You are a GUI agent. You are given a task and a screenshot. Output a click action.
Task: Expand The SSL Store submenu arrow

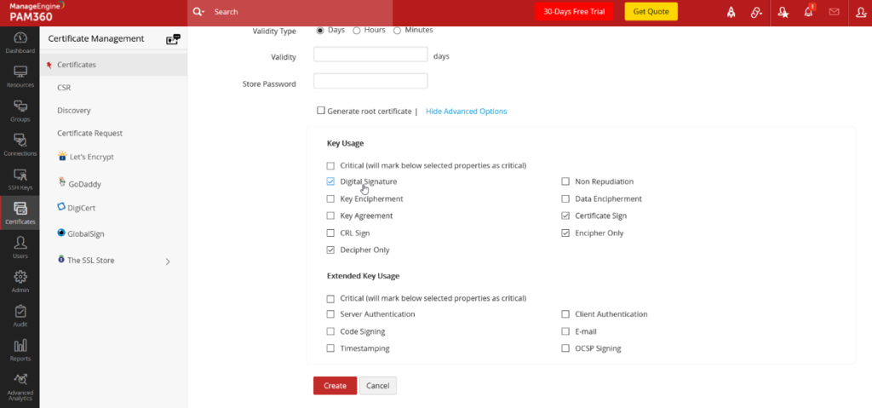pos(168,261)
